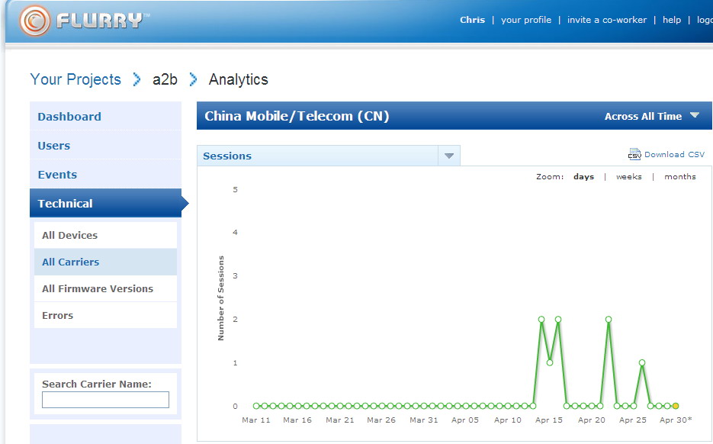This screenshot has width=713, height=444.
Task: Click the Apr 15 axis label
Action: pos(549,420)
